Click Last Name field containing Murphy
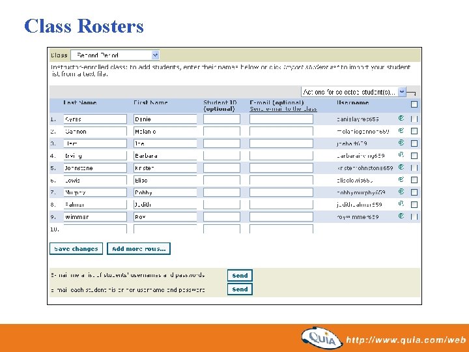 click(95, 192)
